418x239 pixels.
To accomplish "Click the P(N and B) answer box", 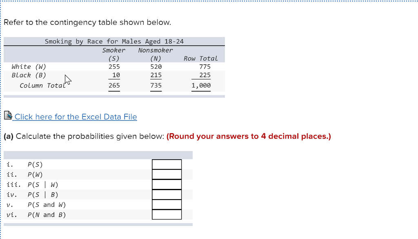I will pos(167,215).
